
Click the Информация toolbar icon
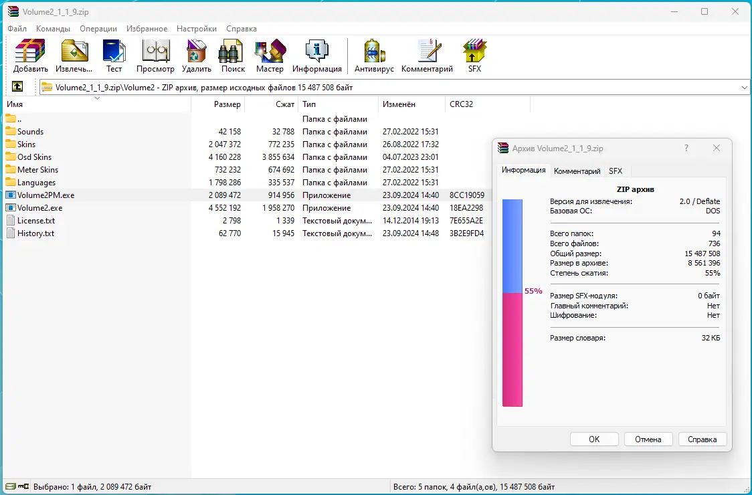317,51
